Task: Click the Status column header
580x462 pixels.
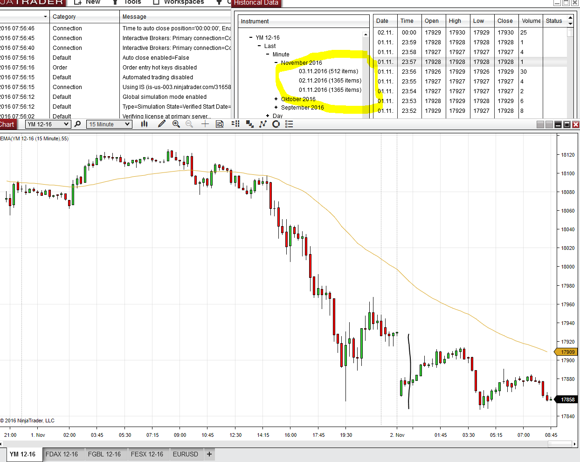Action: click(555, 21)
